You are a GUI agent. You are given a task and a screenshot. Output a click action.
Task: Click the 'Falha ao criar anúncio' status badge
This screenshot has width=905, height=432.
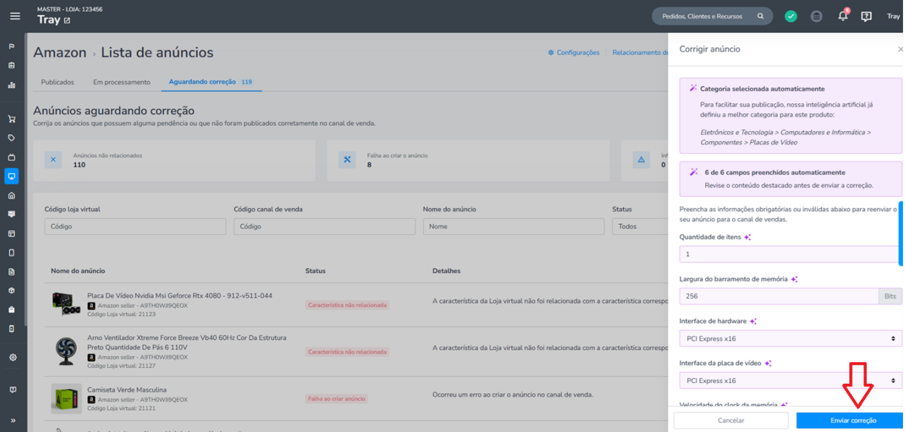point(337,398)
